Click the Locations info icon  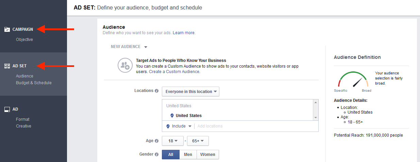click(157, 91)
